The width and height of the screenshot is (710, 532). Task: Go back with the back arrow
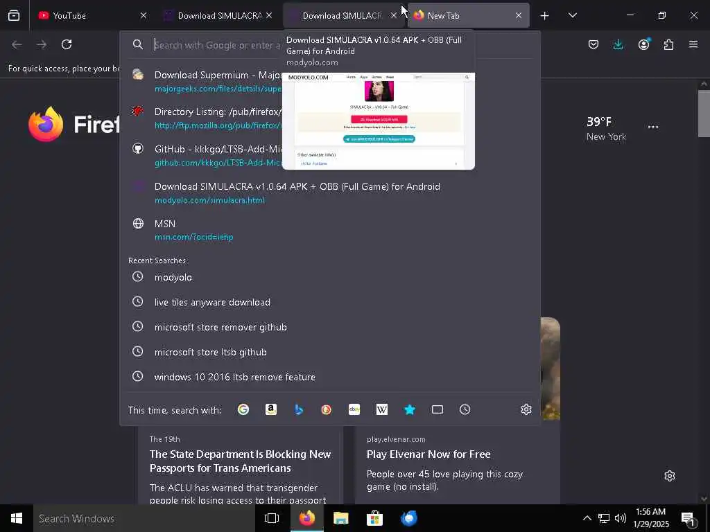(17, 44)
